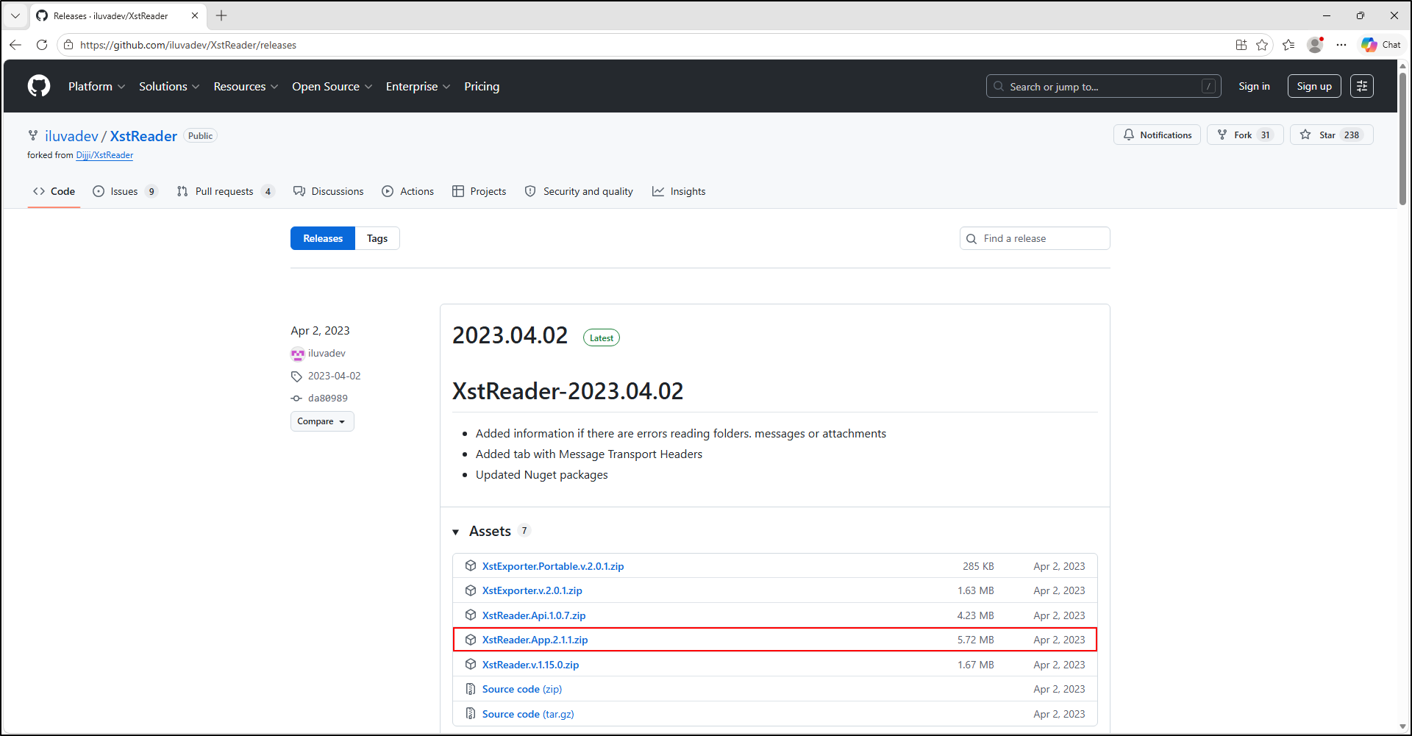Image resolution: width=1412 pixels, height=736 pixels.
Task: Download Source code (zip)
Action: pyautogui.click(x=522, y=689)
